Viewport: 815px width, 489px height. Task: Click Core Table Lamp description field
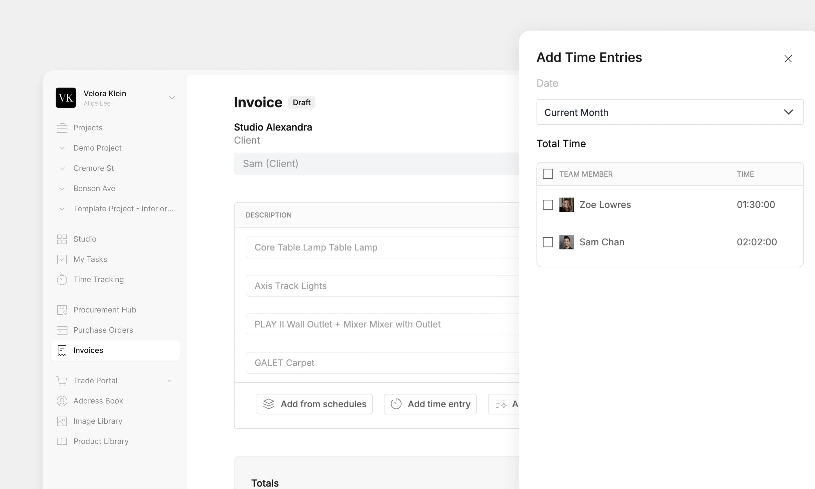382,247
